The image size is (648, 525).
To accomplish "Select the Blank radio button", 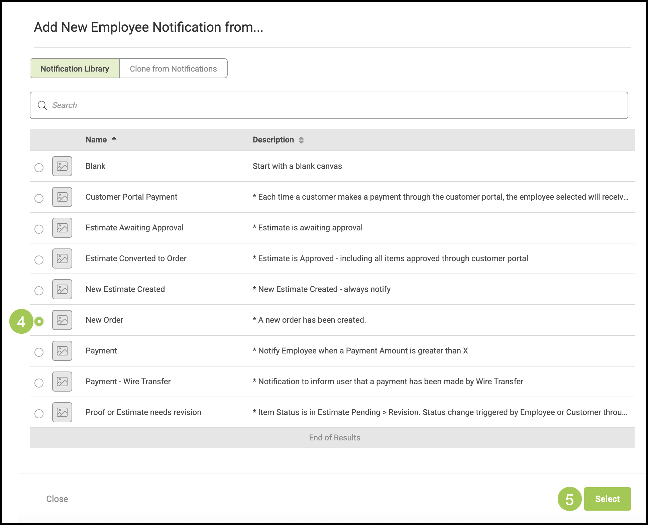I will [x=39, y=168].
